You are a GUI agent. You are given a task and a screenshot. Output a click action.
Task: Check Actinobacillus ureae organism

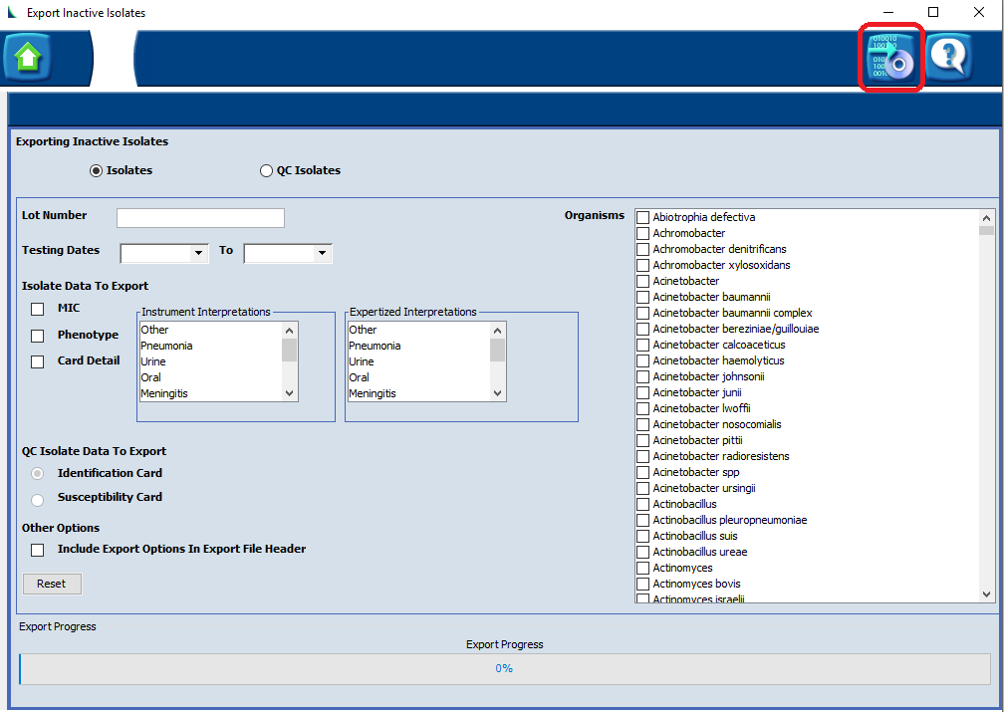[642, 553]
